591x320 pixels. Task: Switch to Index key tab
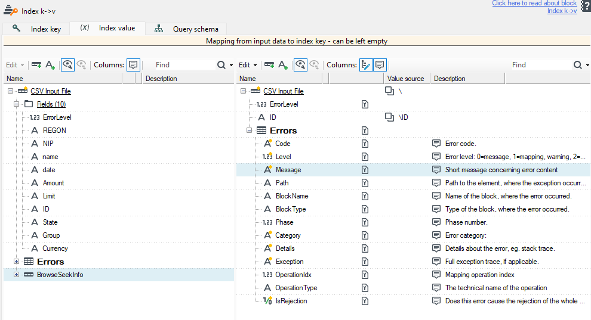[36, 29]
